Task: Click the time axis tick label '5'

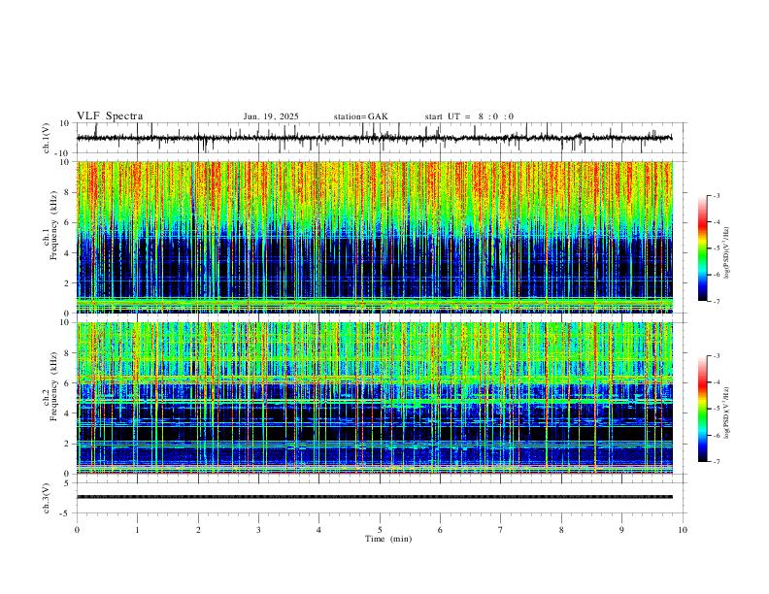Action: coord(380,530)
